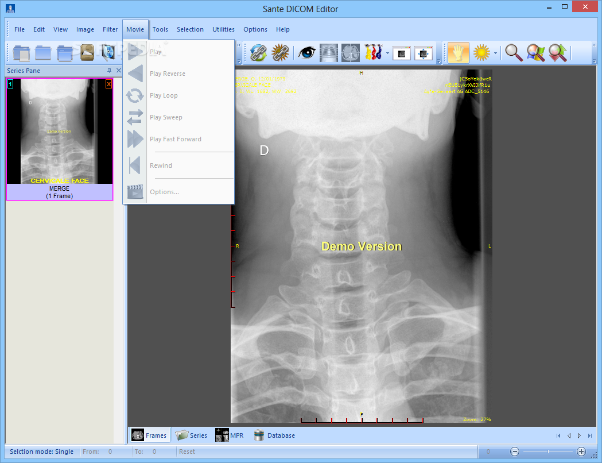This screenshot has height=463, width=602.
Task: Open the Filter menu
Action: coord(110,29)
